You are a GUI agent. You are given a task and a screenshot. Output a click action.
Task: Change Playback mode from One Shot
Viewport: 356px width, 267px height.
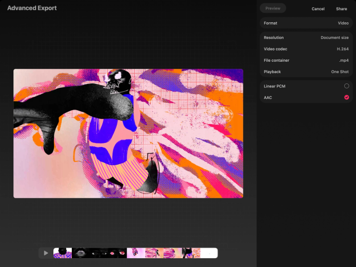(306, 72)
